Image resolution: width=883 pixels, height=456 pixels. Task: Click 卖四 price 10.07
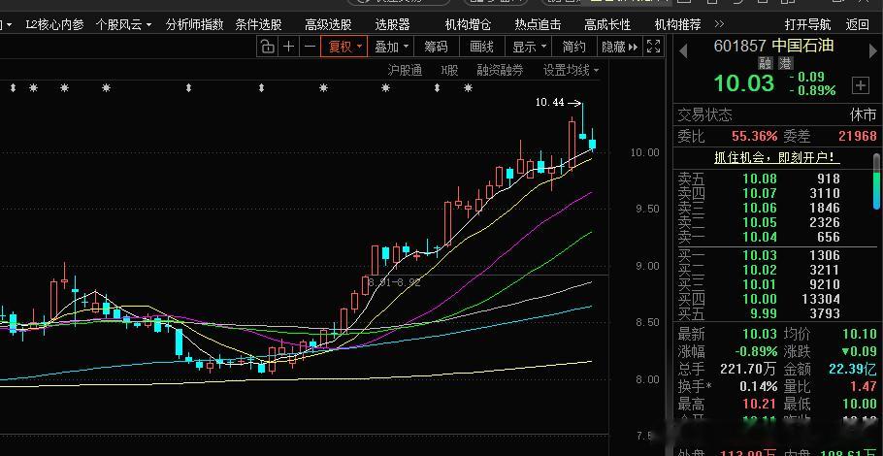point(760,194)
